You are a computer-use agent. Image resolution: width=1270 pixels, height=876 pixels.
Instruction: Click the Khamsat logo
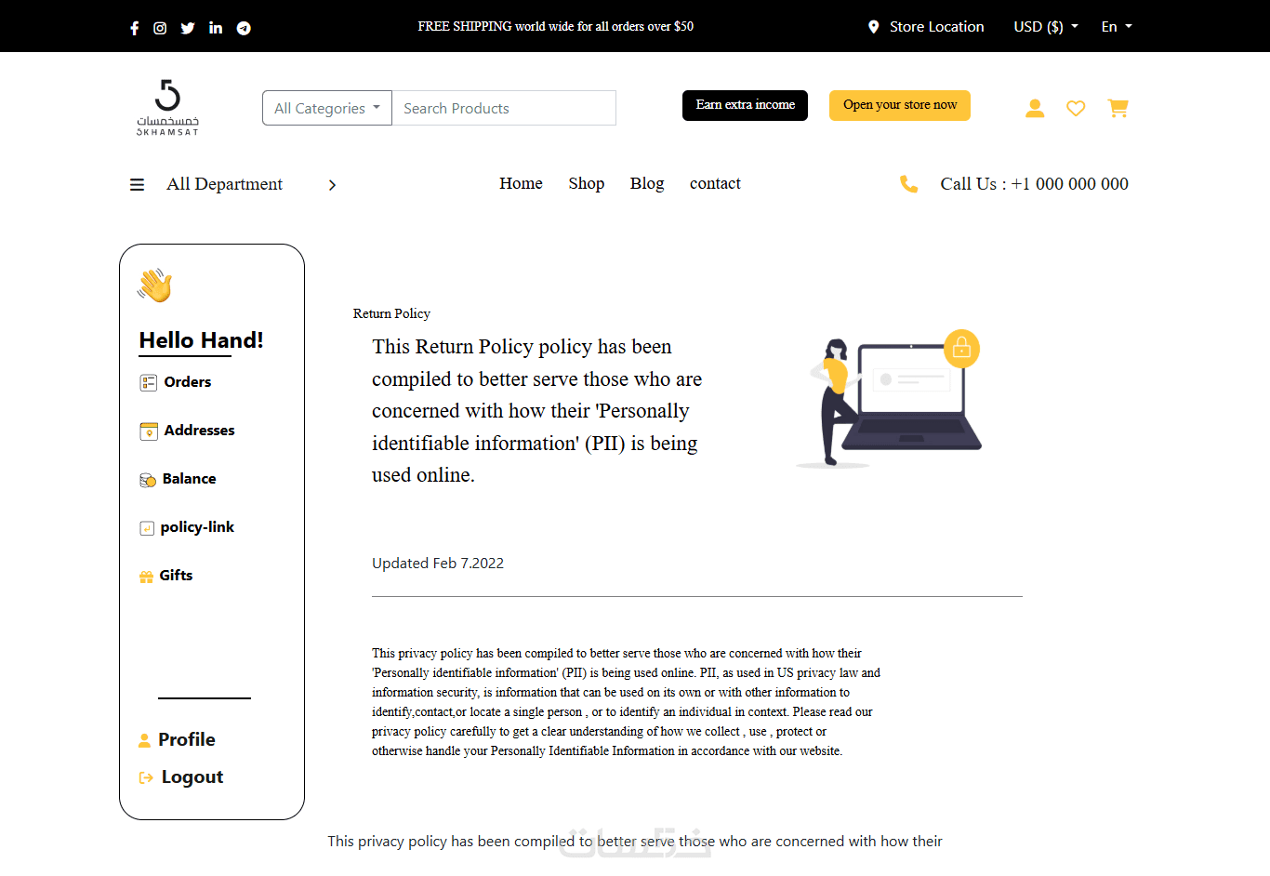pos(167,108)
